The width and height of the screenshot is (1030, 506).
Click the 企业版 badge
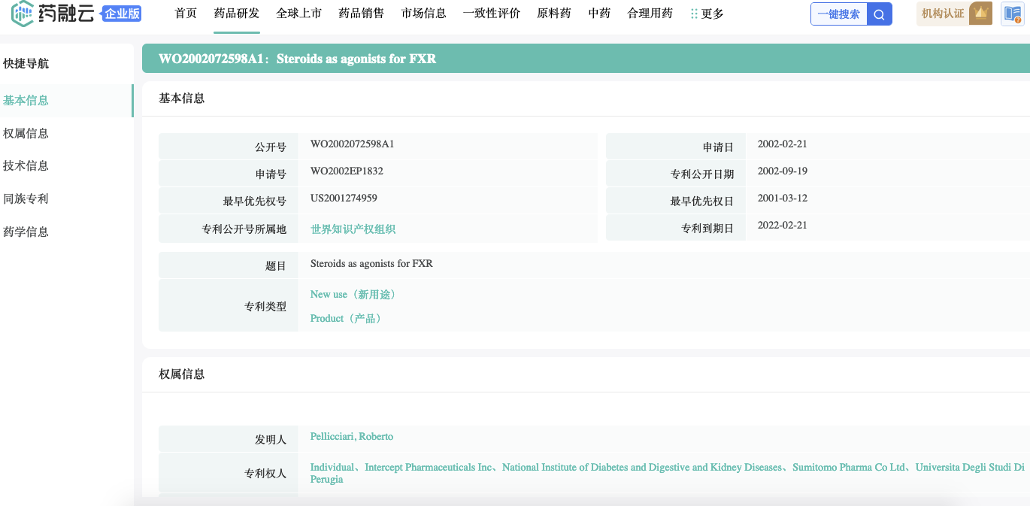pos(122,13)
